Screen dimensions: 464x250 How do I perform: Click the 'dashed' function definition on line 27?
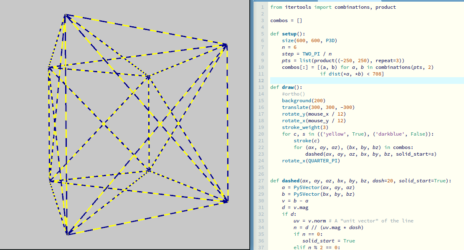[290, 181]
